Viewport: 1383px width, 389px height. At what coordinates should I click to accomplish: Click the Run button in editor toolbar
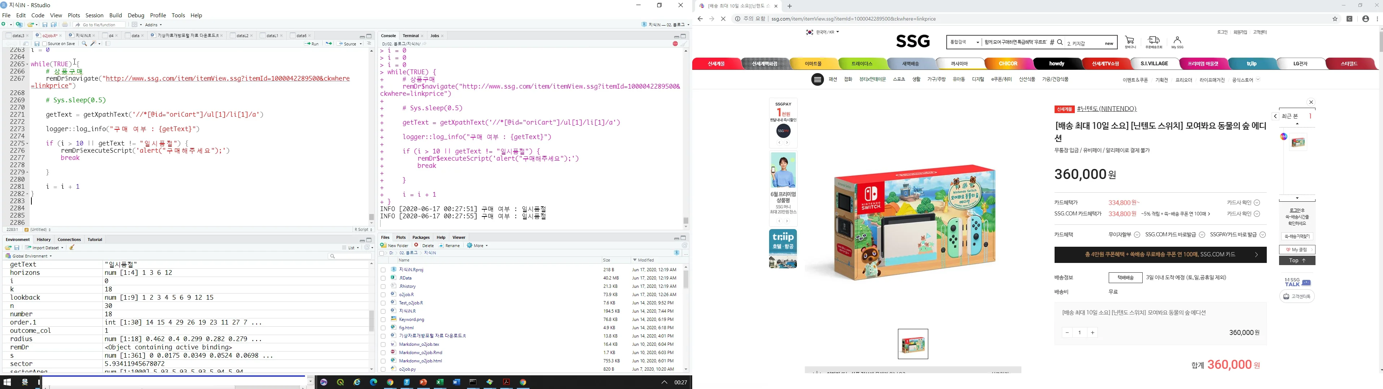click(311, 44)
